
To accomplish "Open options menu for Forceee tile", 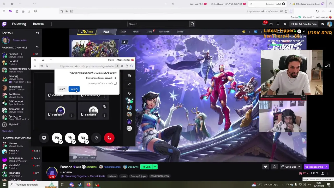I will pyautogui.click(x=72, y=115).
